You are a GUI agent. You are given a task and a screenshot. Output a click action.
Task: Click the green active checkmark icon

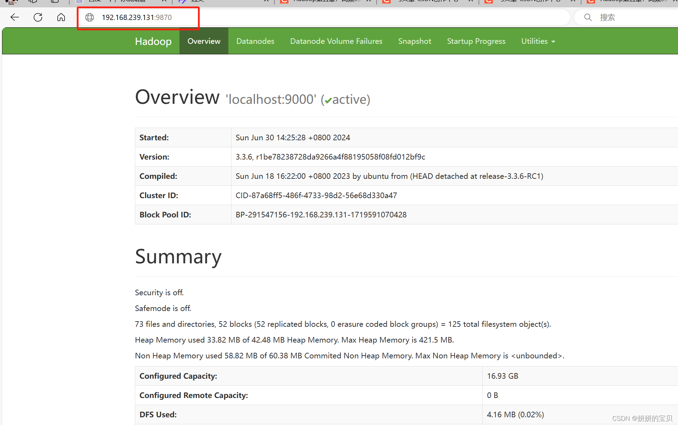(328, 101)
